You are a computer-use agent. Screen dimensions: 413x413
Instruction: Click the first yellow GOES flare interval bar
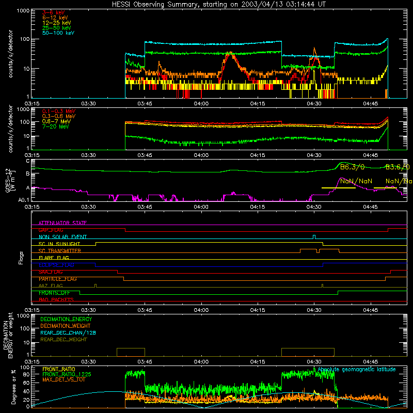coord(339,188)
